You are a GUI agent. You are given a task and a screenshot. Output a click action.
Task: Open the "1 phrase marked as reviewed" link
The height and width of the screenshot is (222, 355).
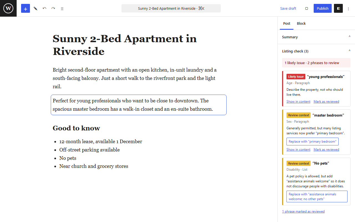(303, 211)
